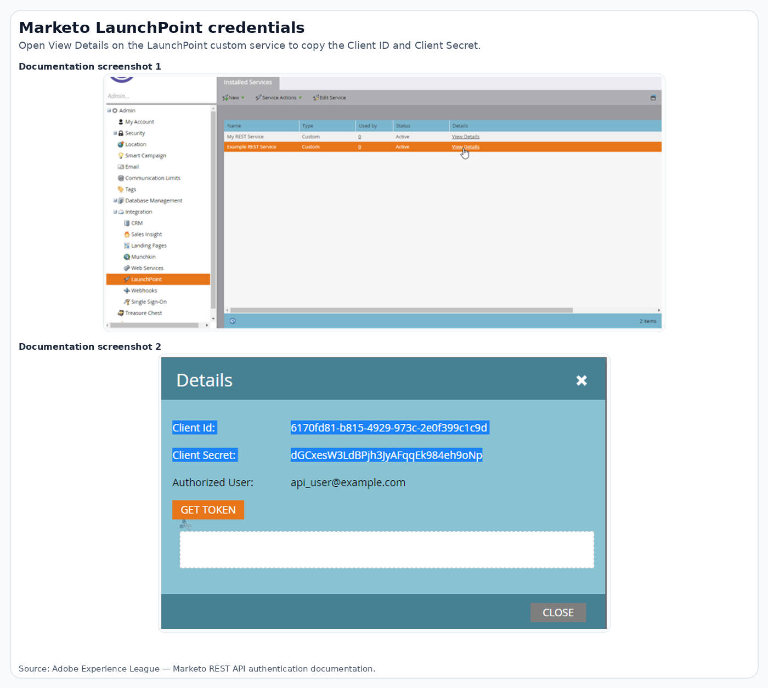Open My Account person icon
Image resolution: width=768 pixels, height=688 pixels.
pyautogui.click(x=121, y=122)
